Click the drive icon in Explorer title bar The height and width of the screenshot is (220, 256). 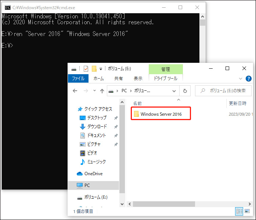coord(74,69)
